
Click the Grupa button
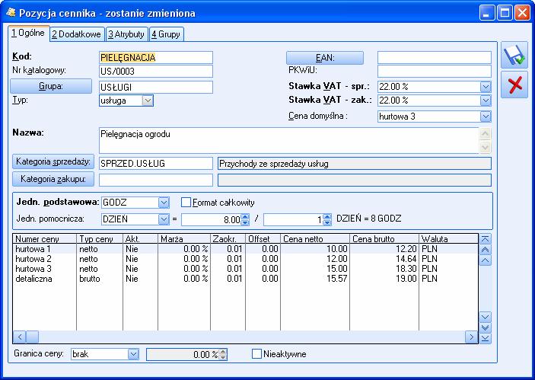[x=51, y=86]
